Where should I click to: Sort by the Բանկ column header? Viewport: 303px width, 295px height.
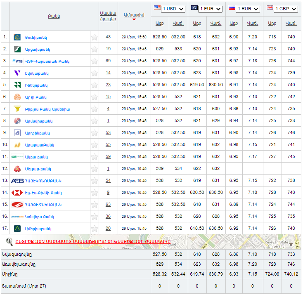tap(54, 16)
